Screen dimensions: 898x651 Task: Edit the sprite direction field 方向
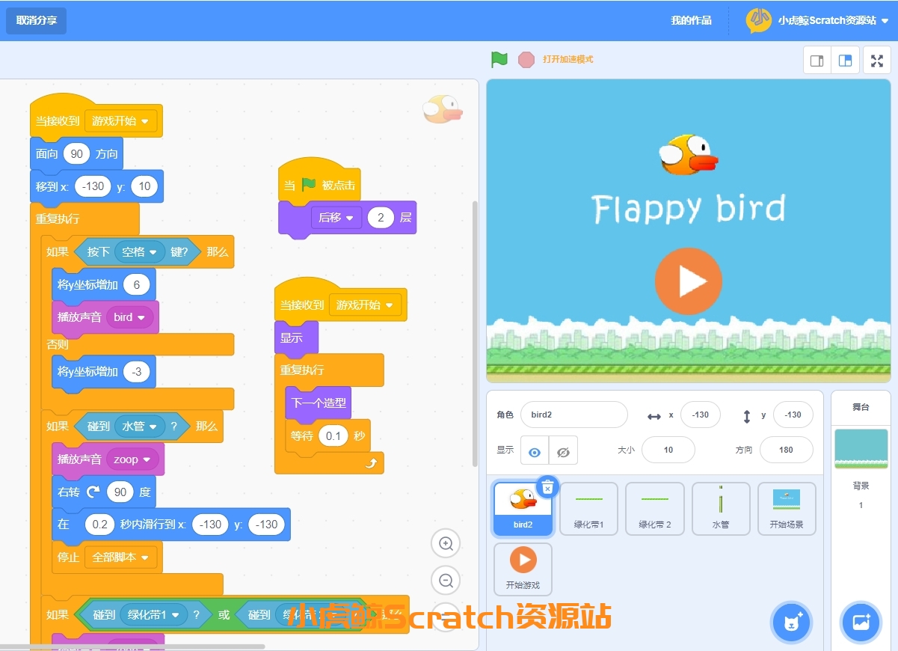tap(787, 450)
